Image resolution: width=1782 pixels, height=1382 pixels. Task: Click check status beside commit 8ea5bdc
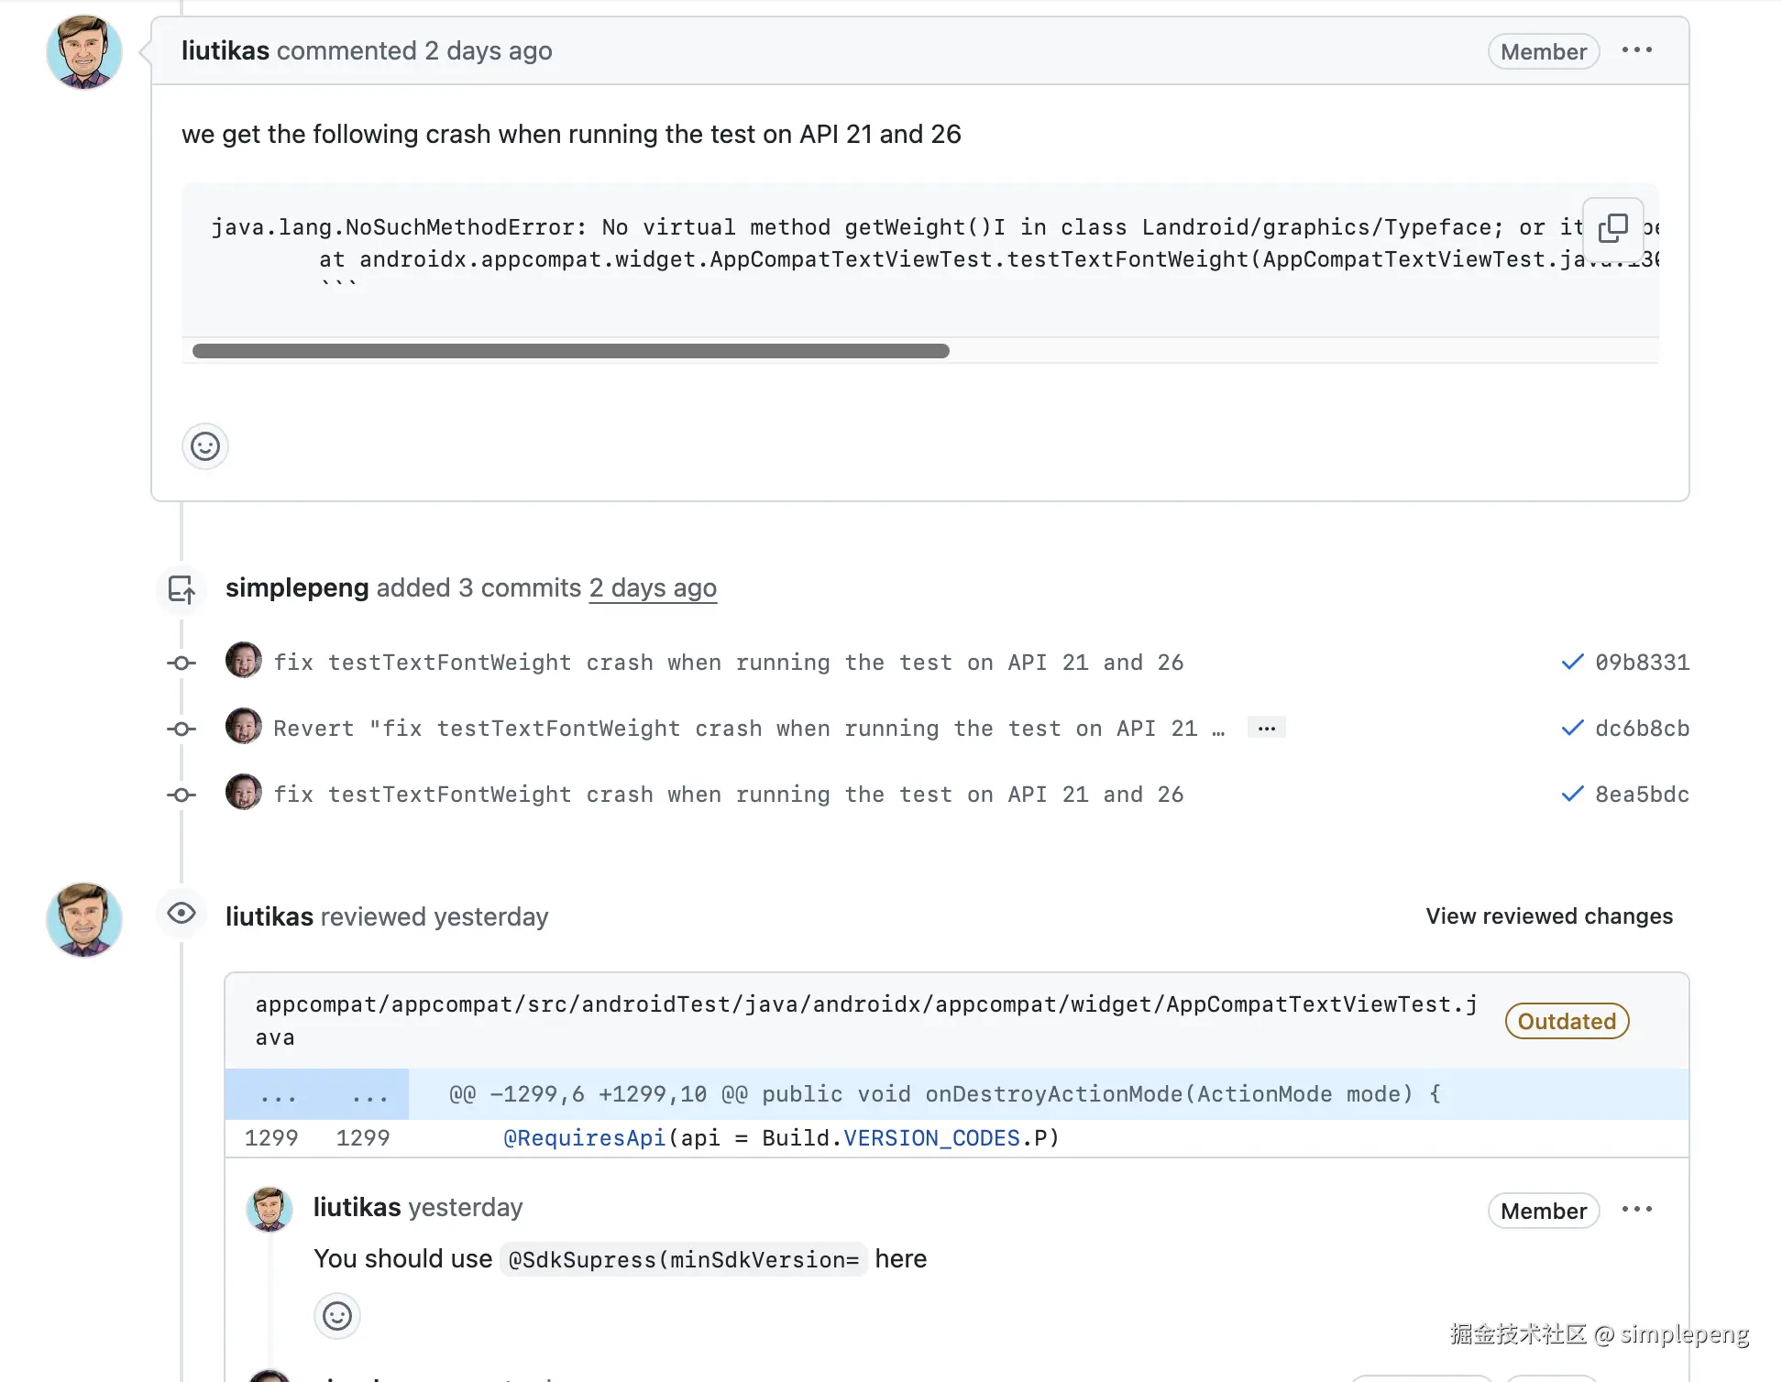coord(1572,794)
